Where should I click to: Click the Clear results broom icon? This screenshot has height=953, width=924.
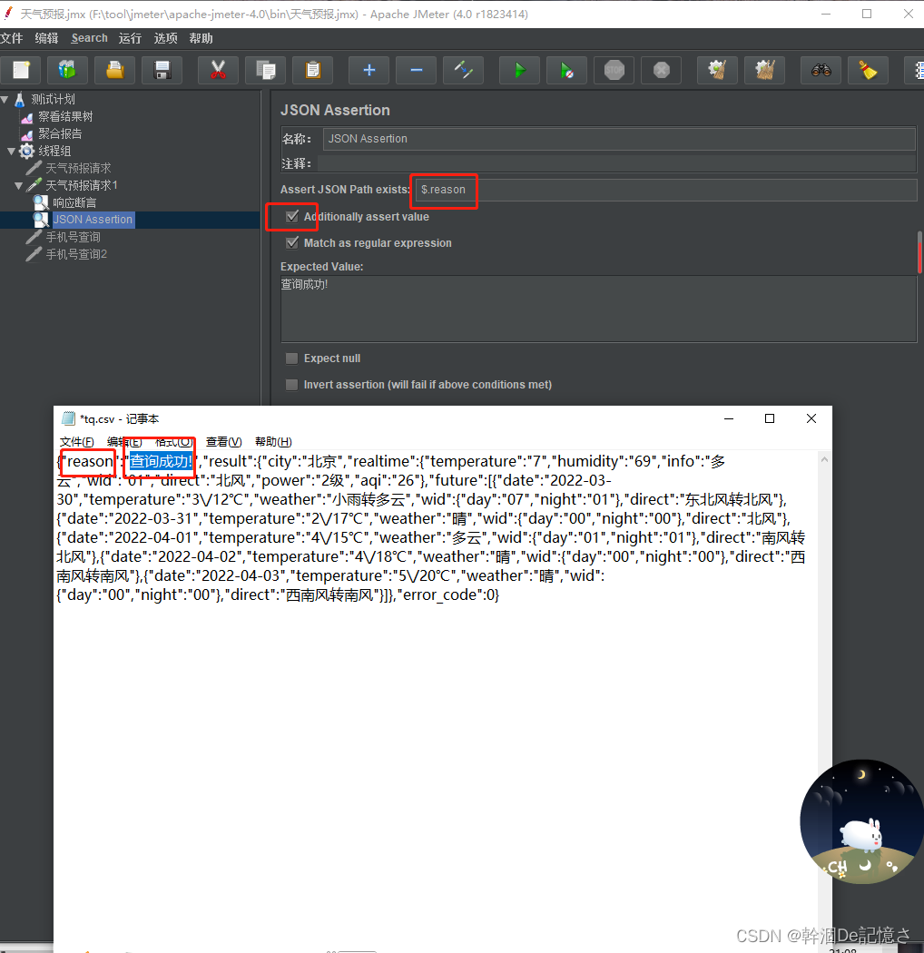pyautogui.click(x=717, y=70)
